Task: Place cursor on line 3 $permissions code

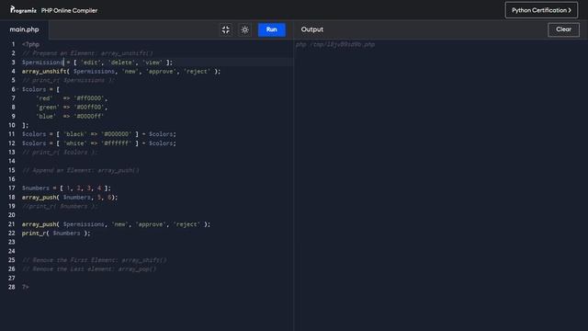Action: (x=97, y=63)
